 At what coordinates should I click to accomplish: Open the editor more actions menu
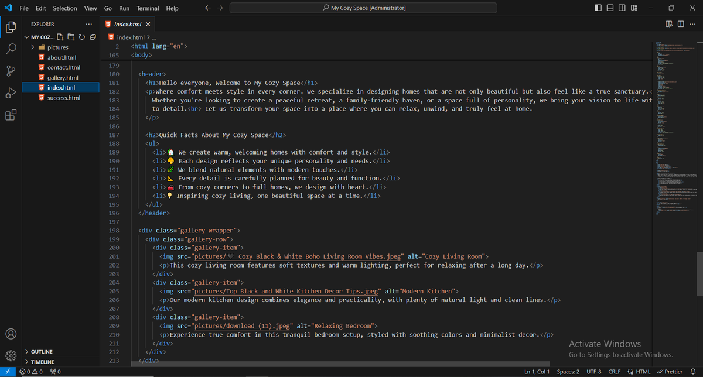(693, 24)
